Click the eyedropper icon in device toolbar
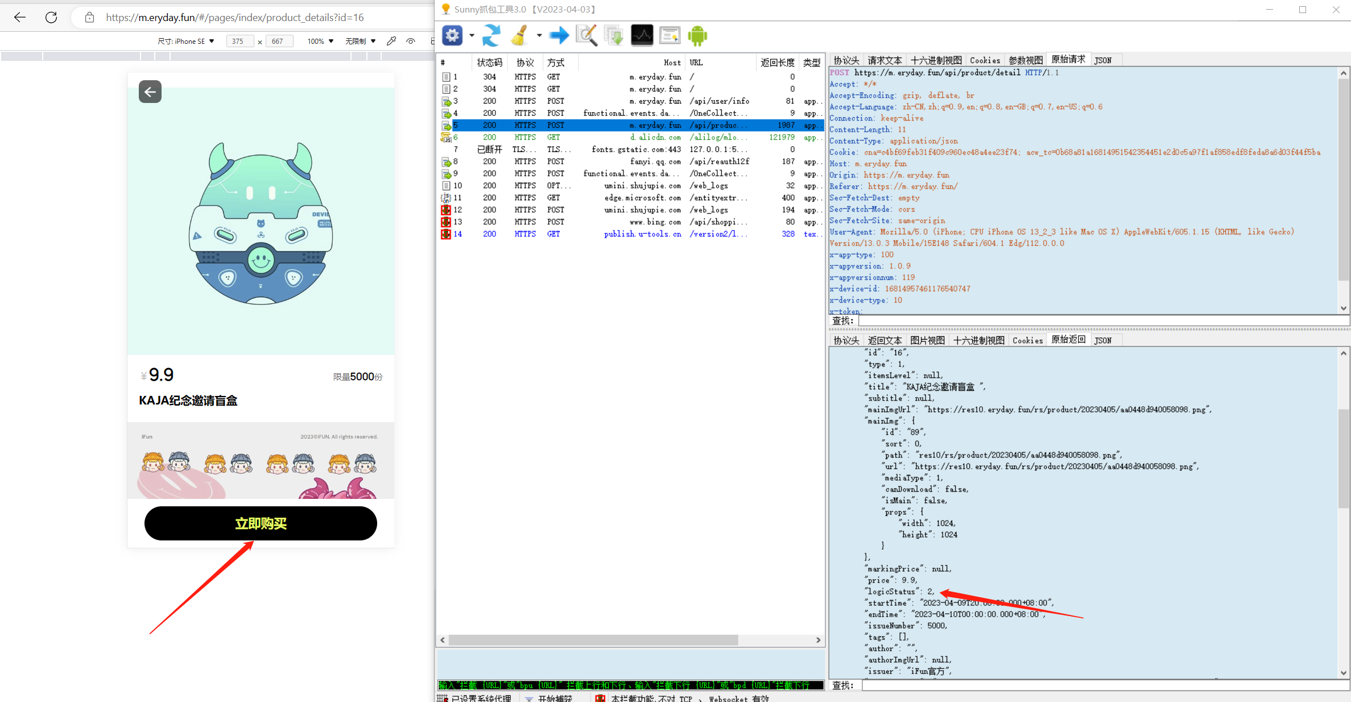This screenshot has width=1351, height=702. tap(391, 41)
